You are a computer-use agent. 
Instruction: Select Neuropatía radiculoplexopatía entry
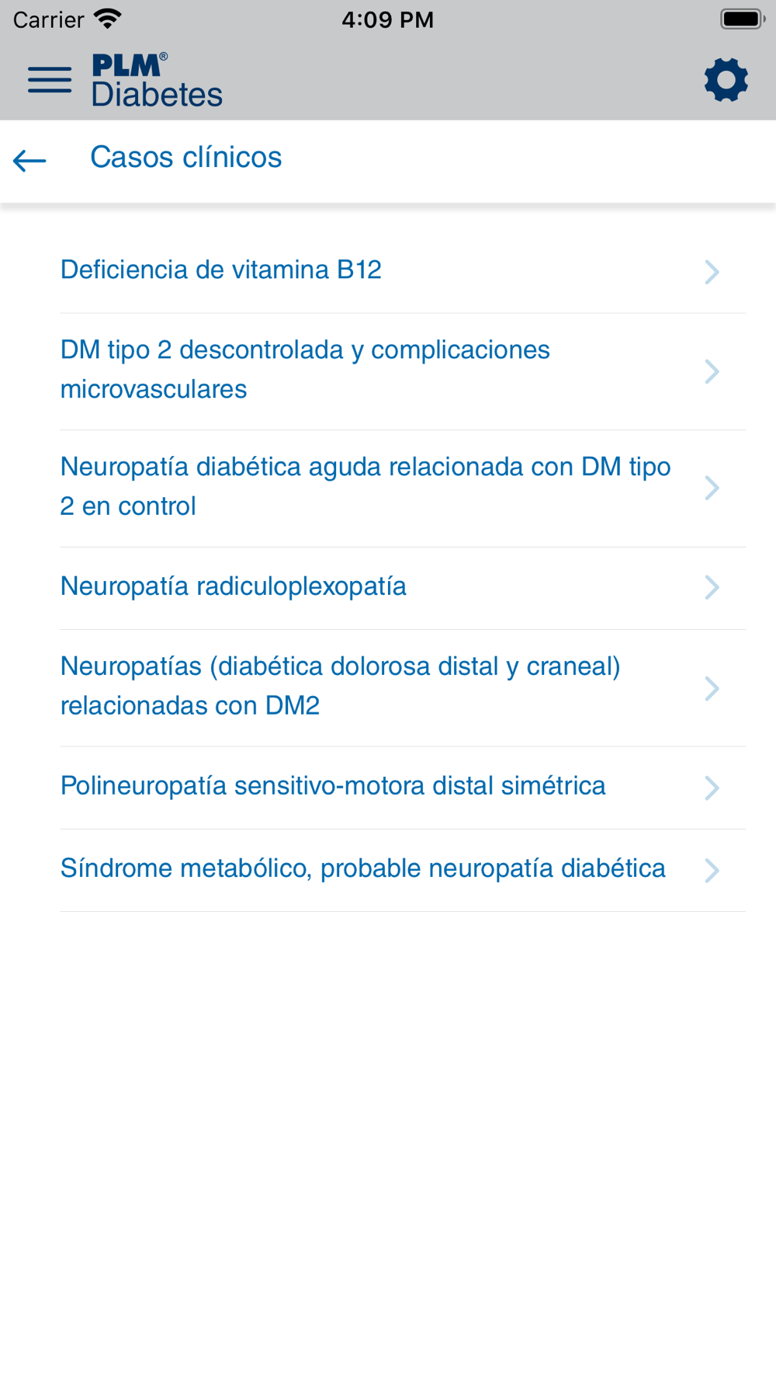click(403, 588)
